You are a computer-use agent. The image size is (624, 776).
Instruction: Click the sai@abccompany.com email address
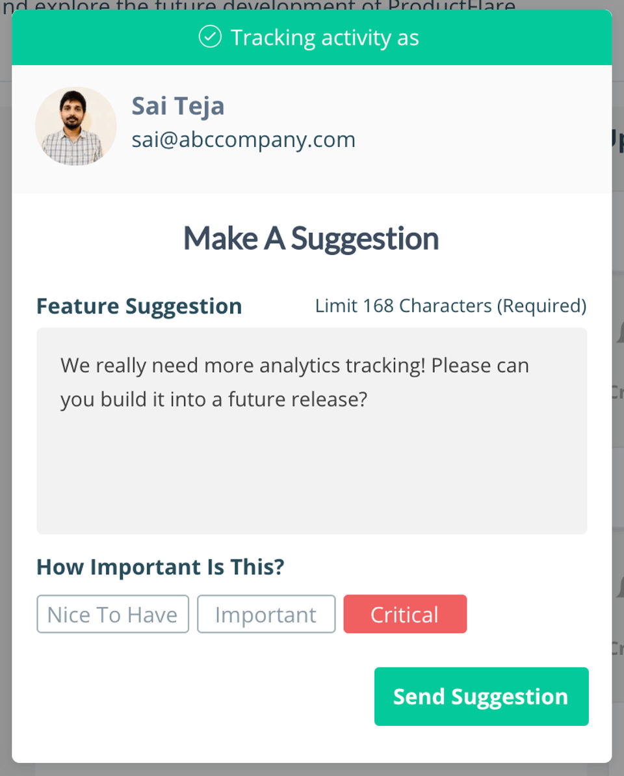point(243,140)
